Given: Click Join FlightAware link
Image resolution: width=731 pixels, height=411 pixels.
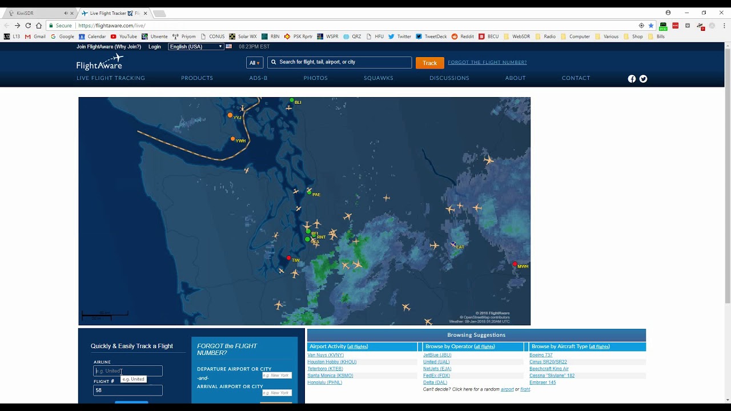Looking at the screenshot, I should [109, 47].
